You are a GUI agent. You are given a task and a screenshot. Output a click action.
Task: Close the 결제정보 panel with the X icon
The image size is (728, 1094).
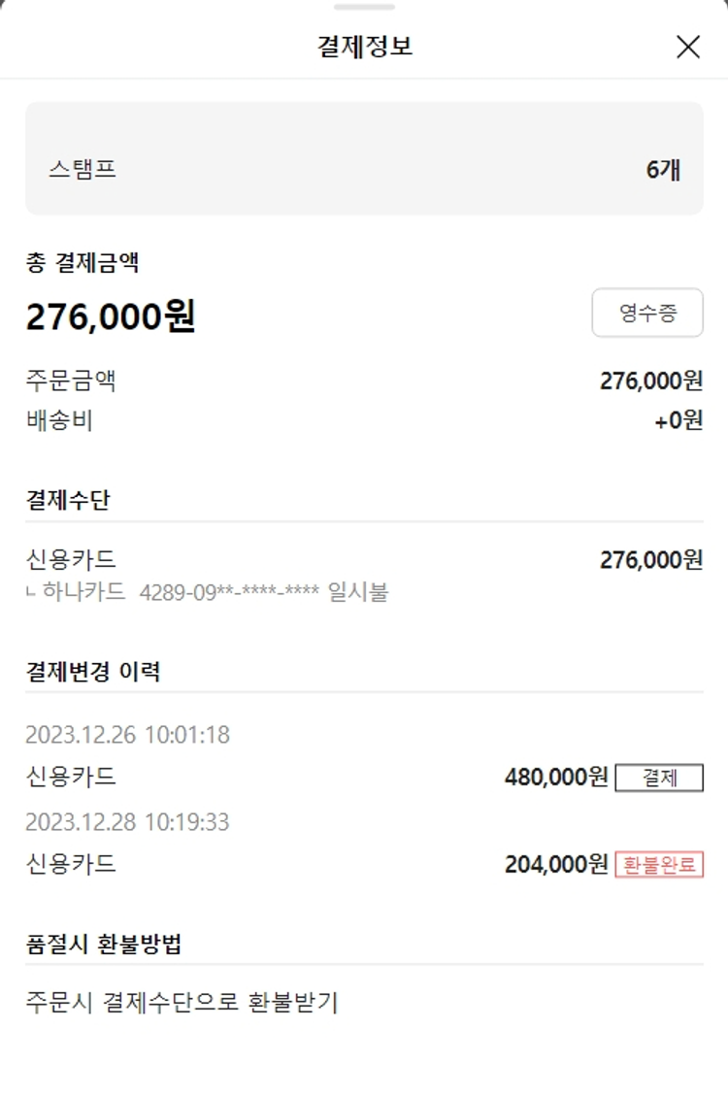687,47
